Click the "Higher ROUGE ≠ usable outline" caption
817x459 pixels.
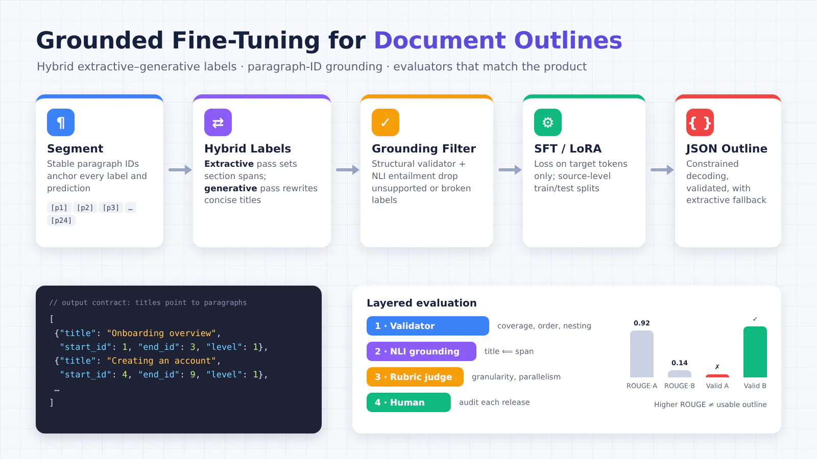[710, 404]
